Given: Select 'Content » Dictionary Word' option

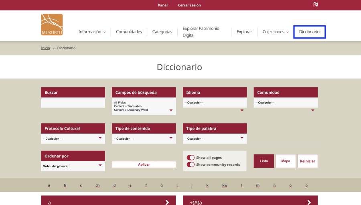Looking at the screenshot, I should [x=131, y=110].
